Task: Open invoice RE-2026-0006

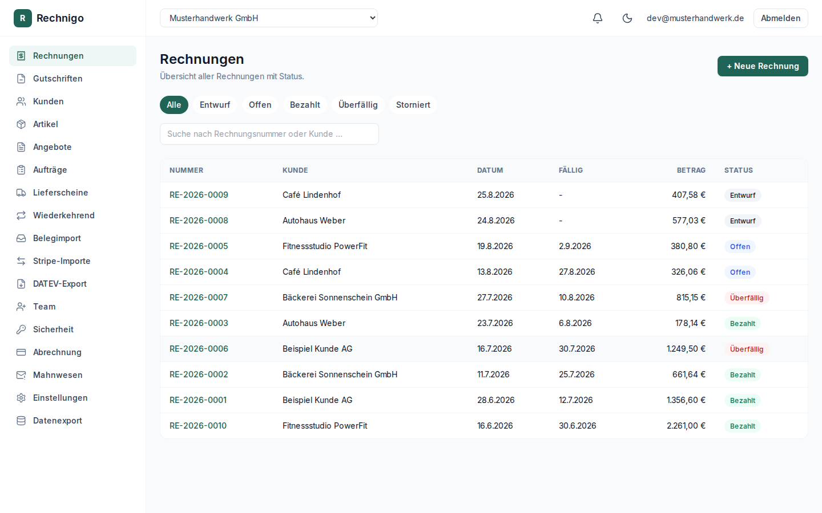Action: coord(199,349)
